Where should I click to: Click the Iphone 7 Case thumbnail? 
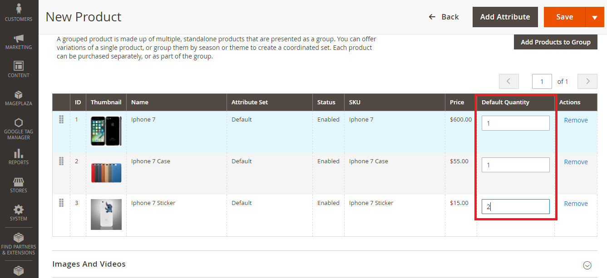click(x=106, y=173)
